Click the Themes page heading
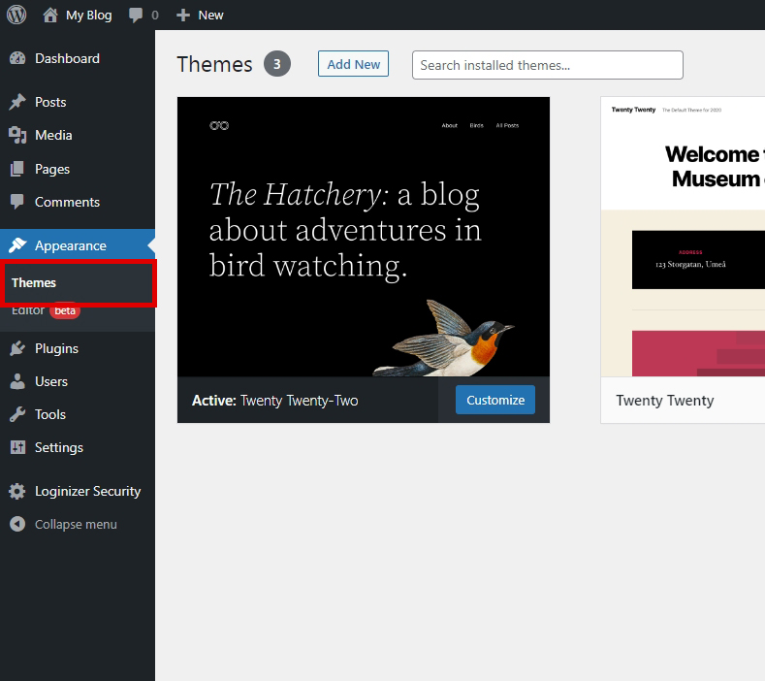This screenshot has width=765, height=681. [214, 64]
